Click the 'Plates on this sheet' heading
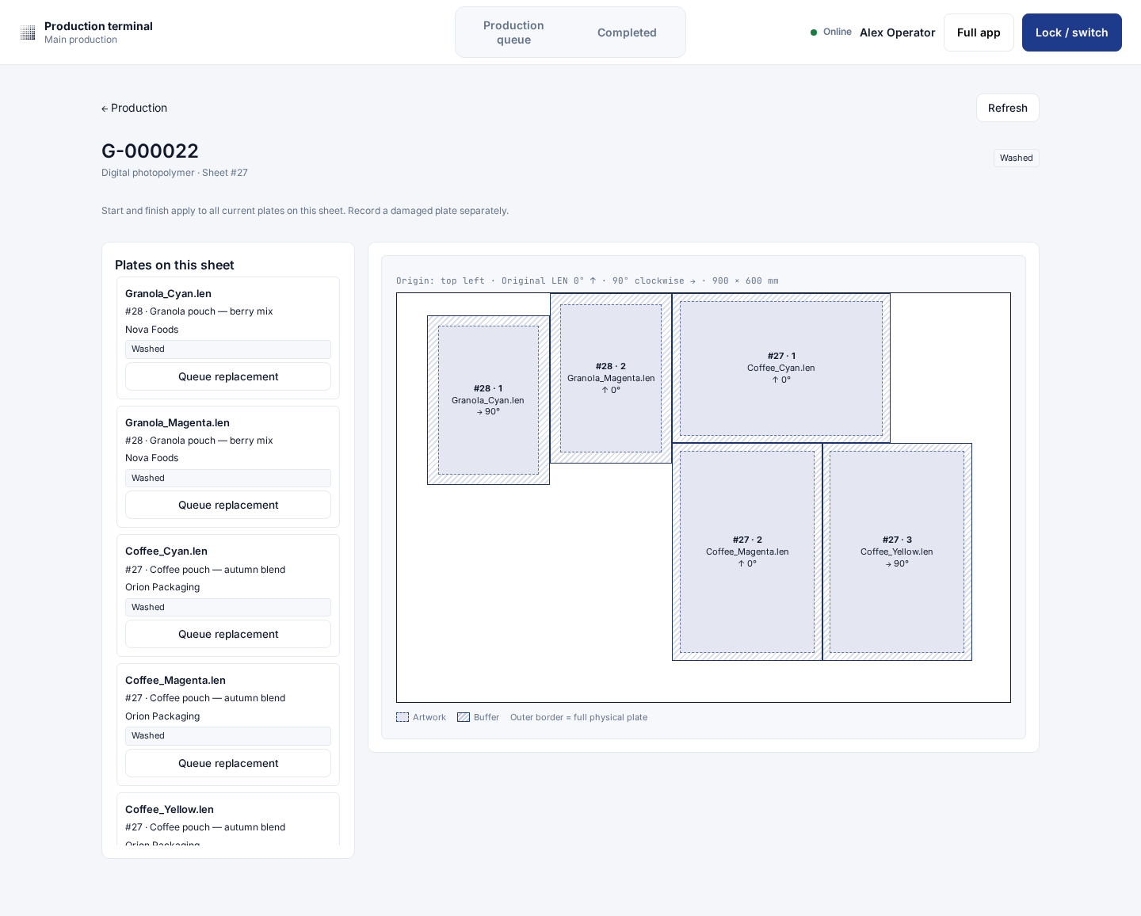Image resolution: width=1141 pixels, height=916 pixels. coord(174,265)
